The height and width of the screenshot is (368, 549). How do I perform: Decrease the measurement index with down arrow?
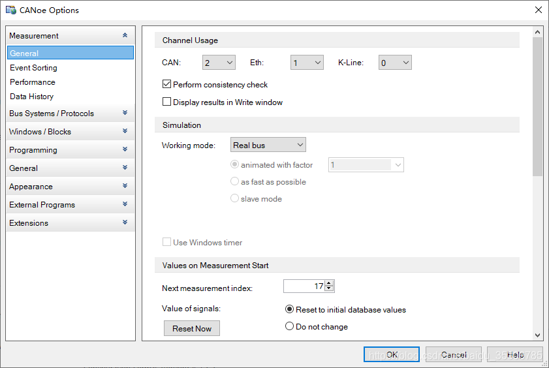point(329,288)
